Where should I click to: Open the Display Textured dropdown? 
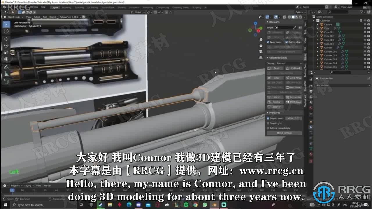(x=289, y=63)
